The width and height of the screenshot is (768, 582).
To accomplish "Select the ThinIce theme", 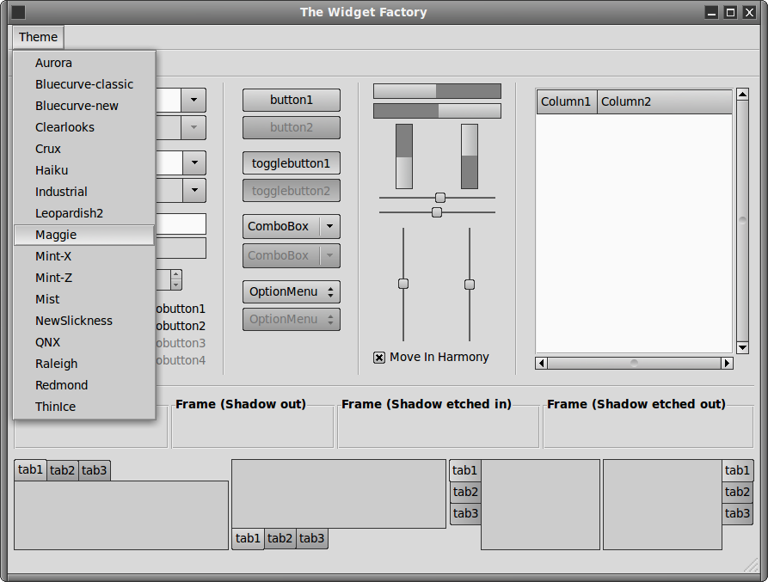I will coord(84,407).
